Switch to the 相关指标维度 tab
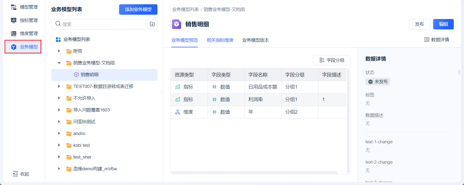Image resolution: width=464 pixels, height=185 pixels. (220, 40)
